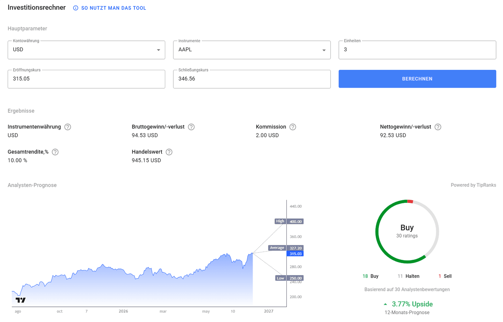The image size is (503, 322).
Task: Click the '1 Sell' rating count
Action: (x=445, y=276)
